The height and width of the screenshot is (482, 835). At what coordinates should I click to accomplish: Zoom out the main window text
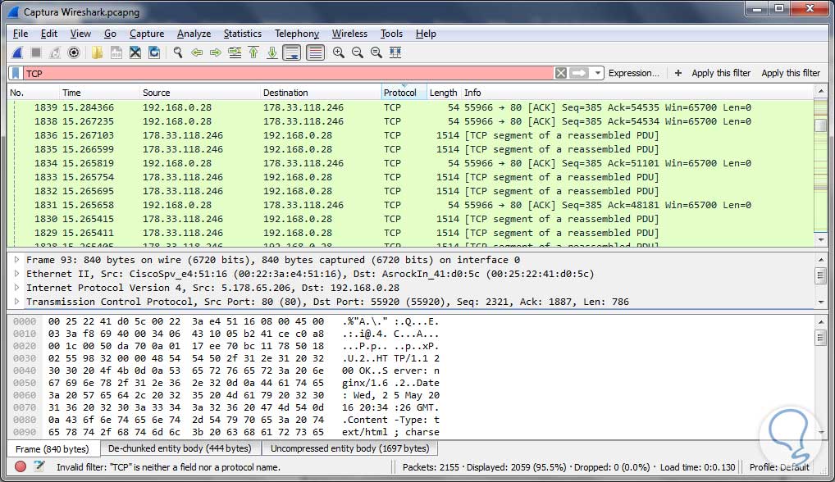click(358, 52)
